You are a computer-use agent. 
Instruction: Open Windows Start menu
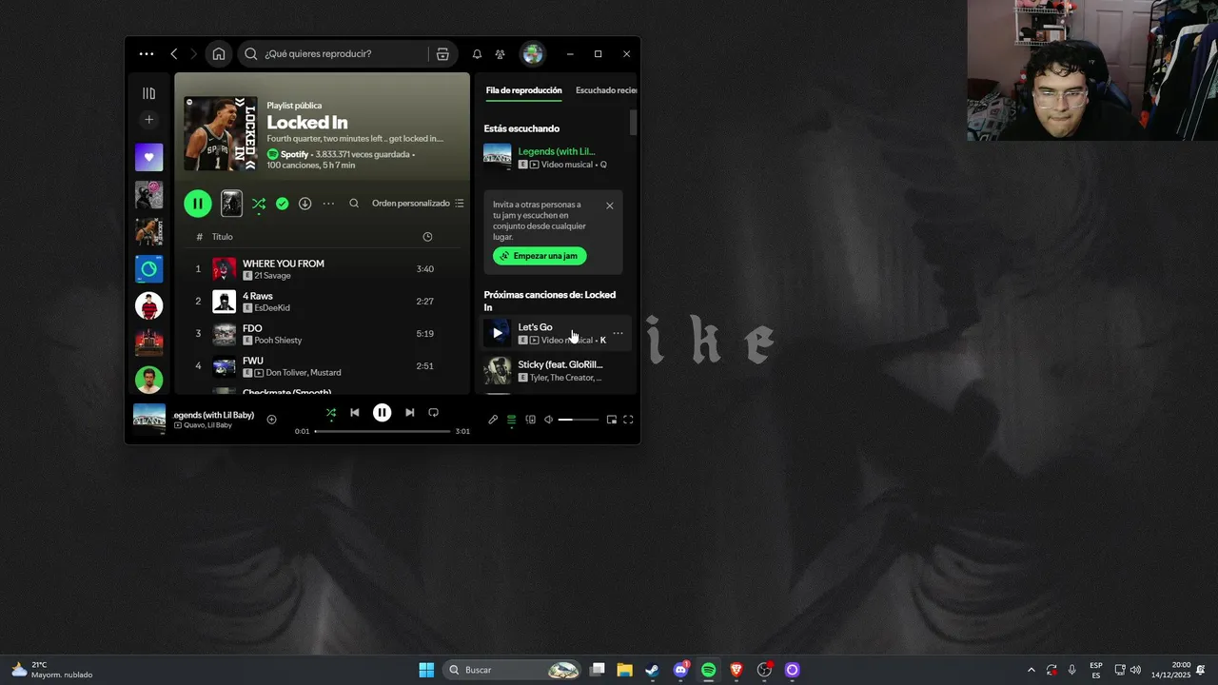426,670
